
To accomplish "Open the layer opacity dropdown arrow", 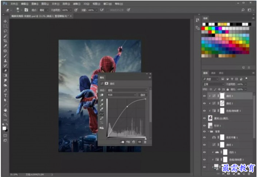I will 246,84.
